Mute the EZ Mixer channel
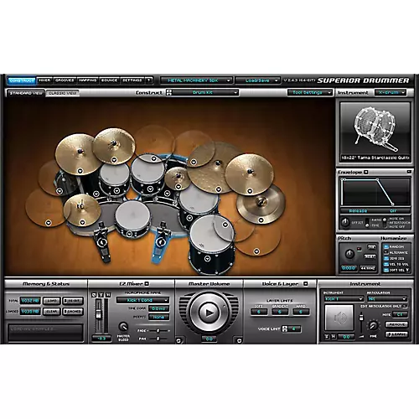The image size is (419, 419). [x=108, y=294]
